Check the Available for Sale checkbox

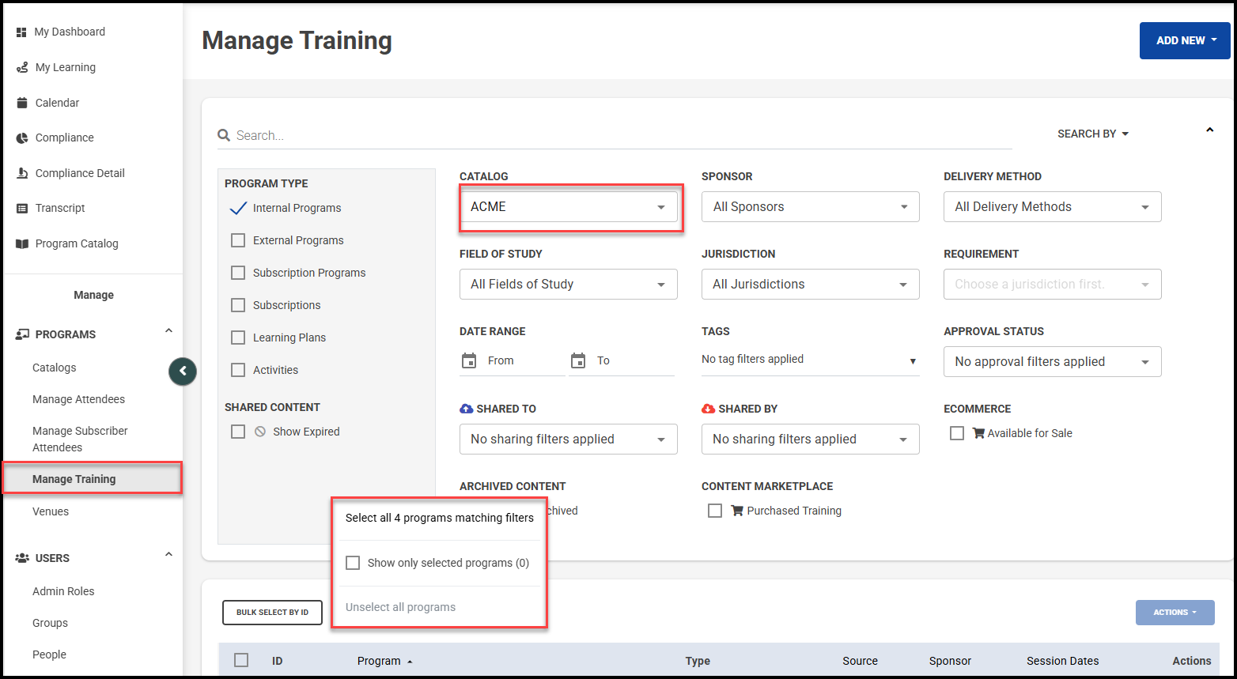[957, 433]
